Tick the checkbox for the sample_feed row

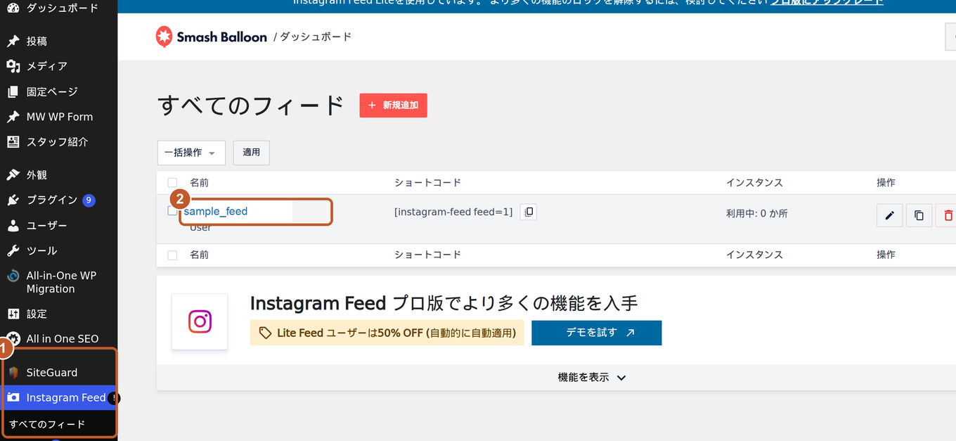172,210
